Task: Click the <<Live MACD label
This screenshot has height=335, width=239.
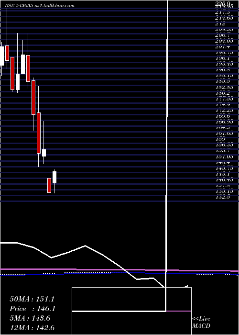Action: pos(201,322)
